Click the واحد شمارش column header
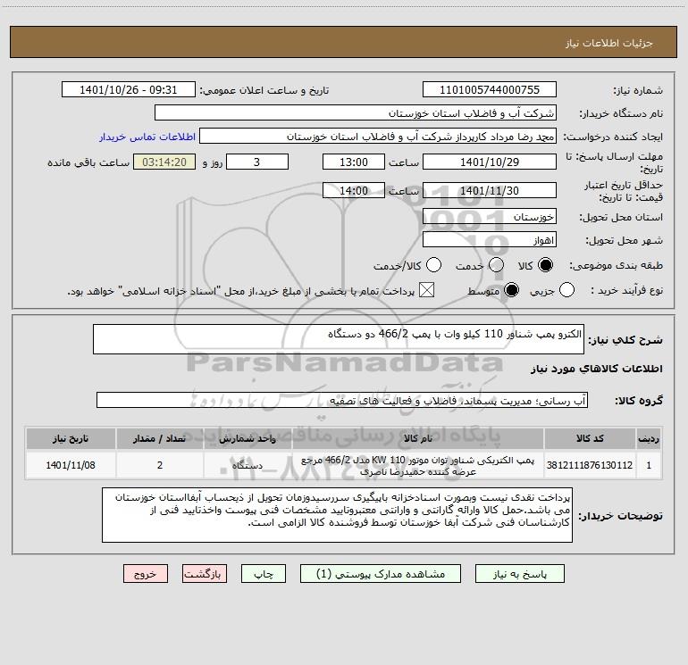This screenshot has height=665, width=688. [x=248, y=439]
